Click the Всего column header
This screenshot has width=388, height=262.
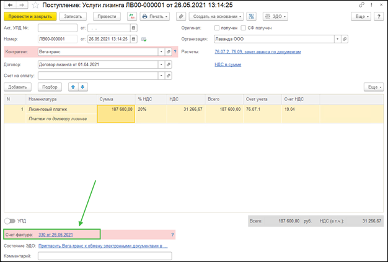pyautogui.click(x=224, y=99)
